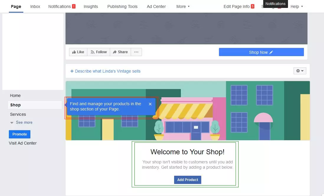Open the Notifications tab

coord(61,6)
